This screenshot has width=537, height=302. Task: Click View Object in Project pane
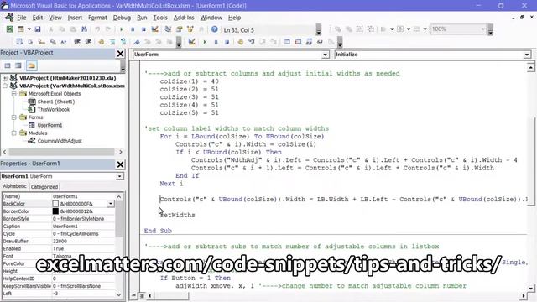[18, 65]
